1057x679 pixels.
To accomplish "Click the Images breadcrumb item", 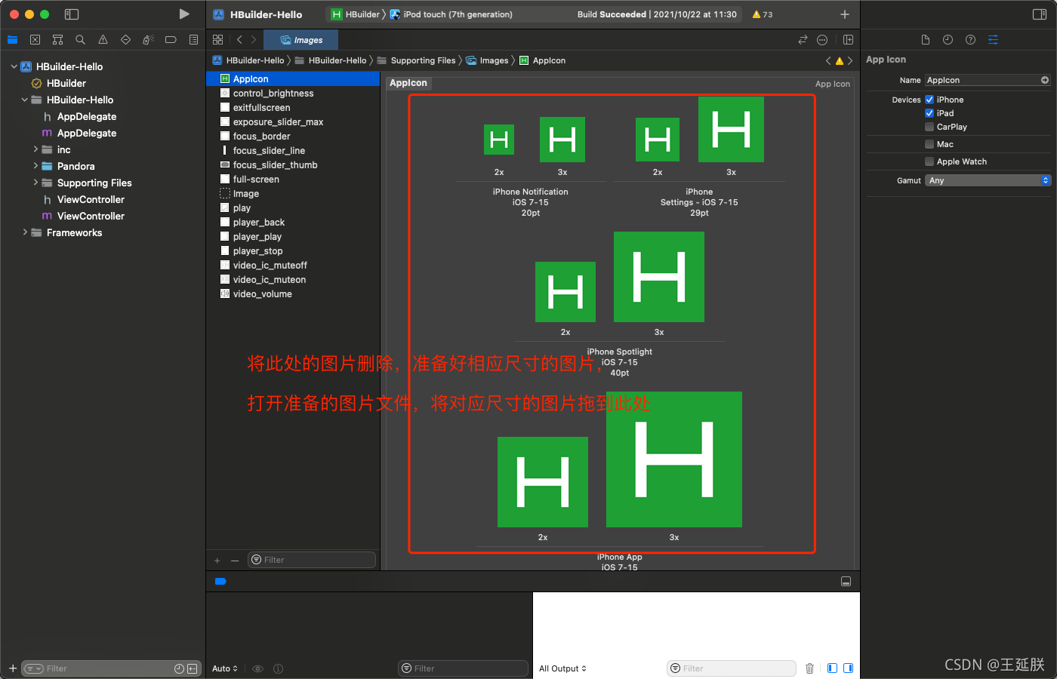I will (x=487, y=60).
